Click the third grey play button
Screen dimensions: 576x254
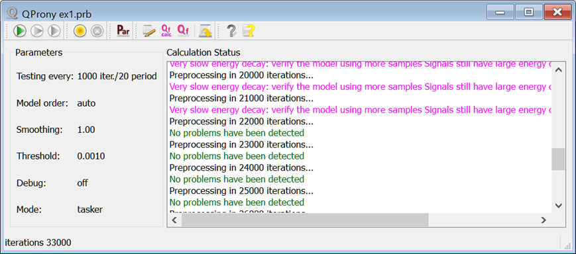point(54,31)
